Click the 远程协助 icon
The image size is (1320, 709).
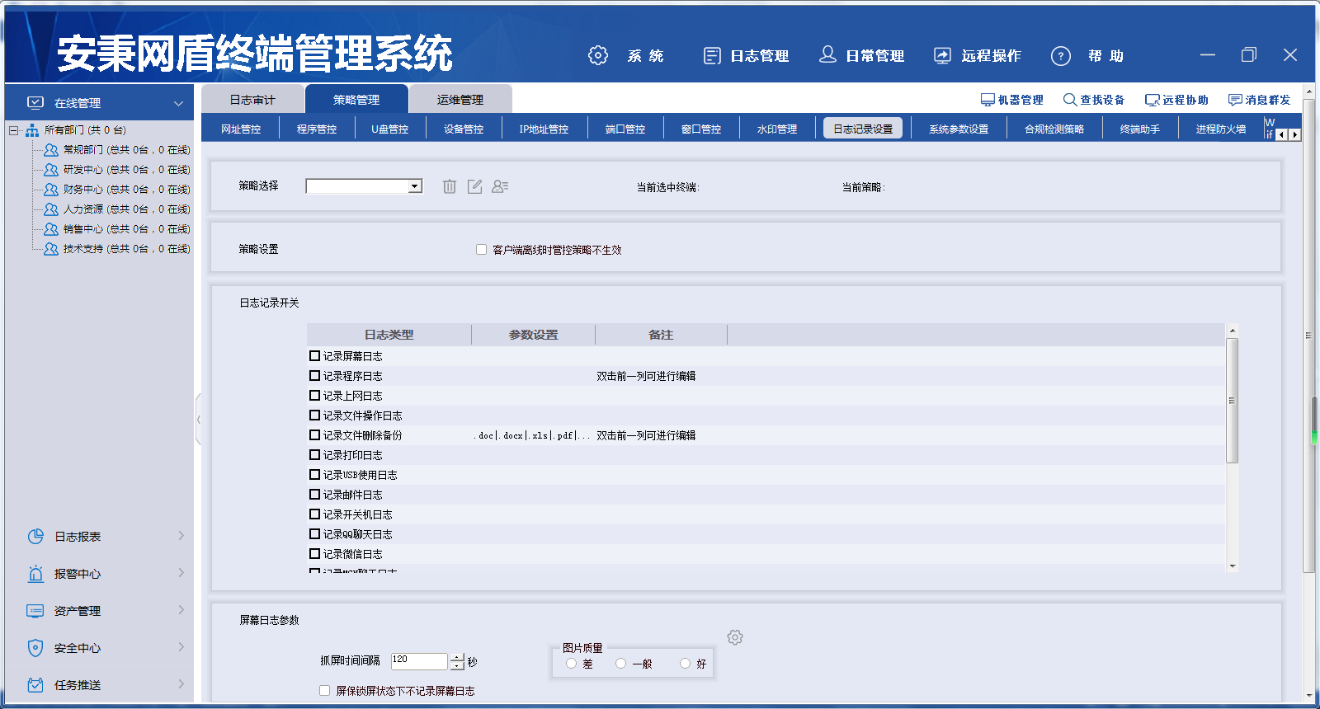1153,100
